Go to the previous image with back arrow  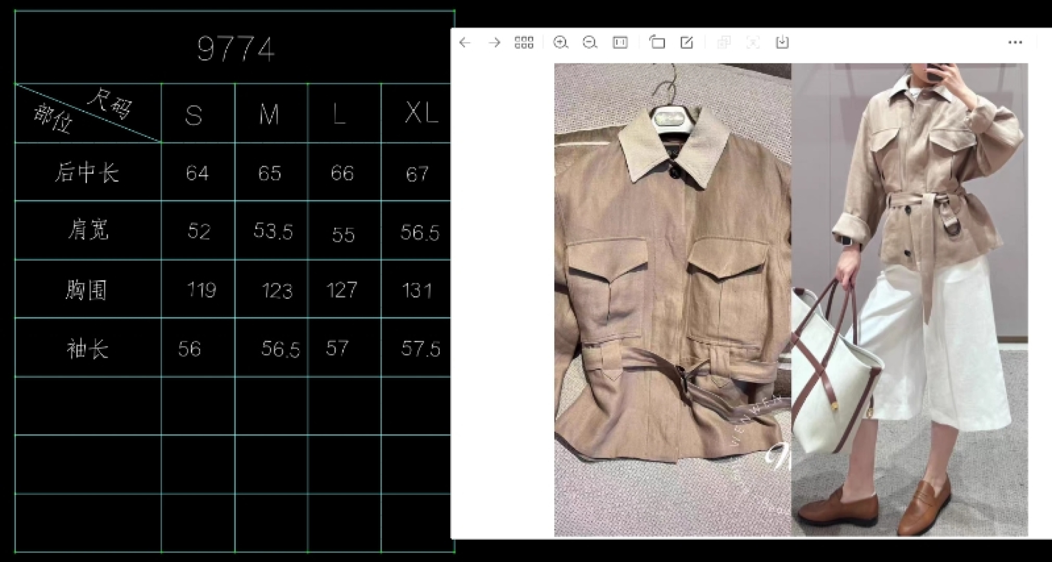[465, 43]
